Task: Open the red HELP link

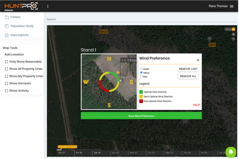Action: 196,105
